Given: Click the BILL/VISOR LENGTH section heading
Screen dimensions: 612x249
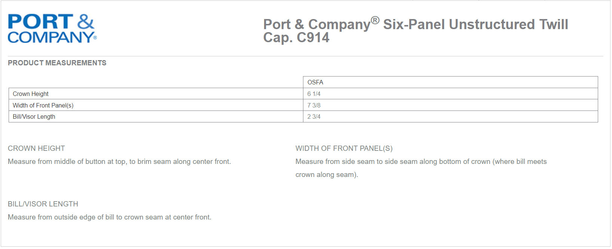Looking at the screenshot, I should click(x=43, y=204).
